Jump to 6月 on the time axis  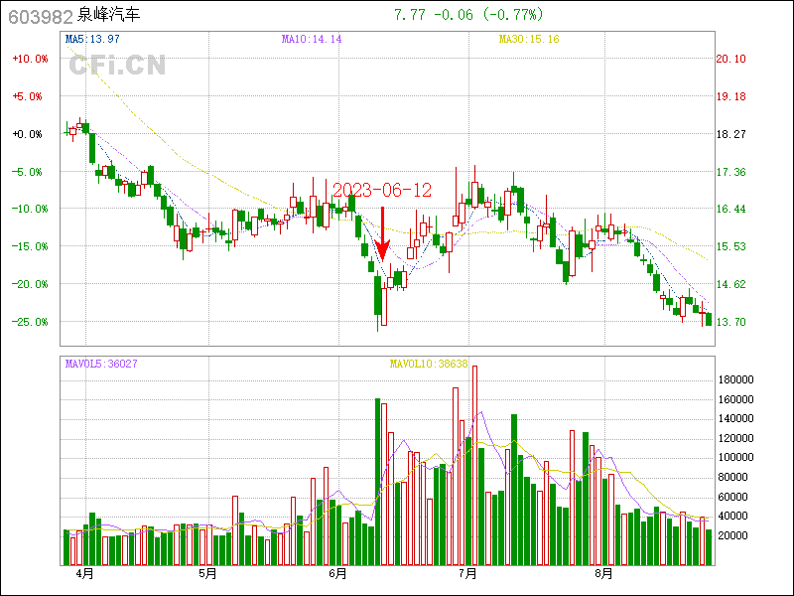pyautogui.click(x=337, y=574)
